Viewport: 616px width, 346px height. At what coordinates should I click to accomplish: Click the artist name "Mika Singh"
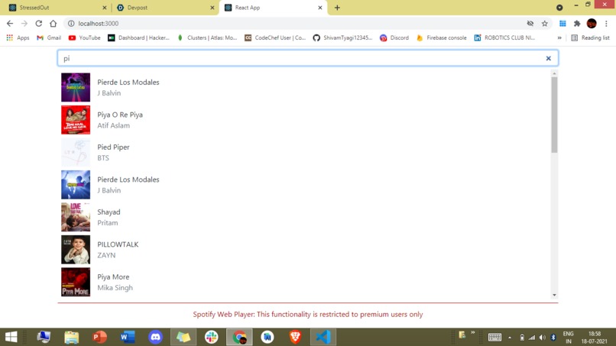point(115,288)
